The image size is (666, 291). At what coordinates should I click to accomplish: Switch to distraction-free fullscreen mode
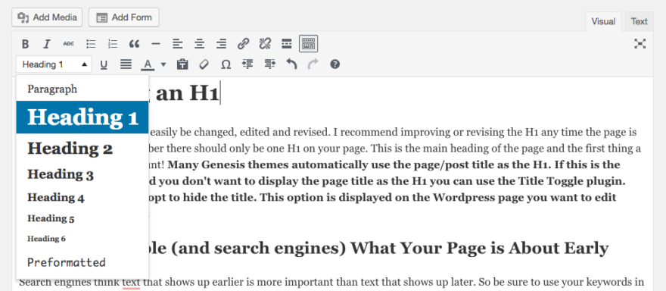640,43
